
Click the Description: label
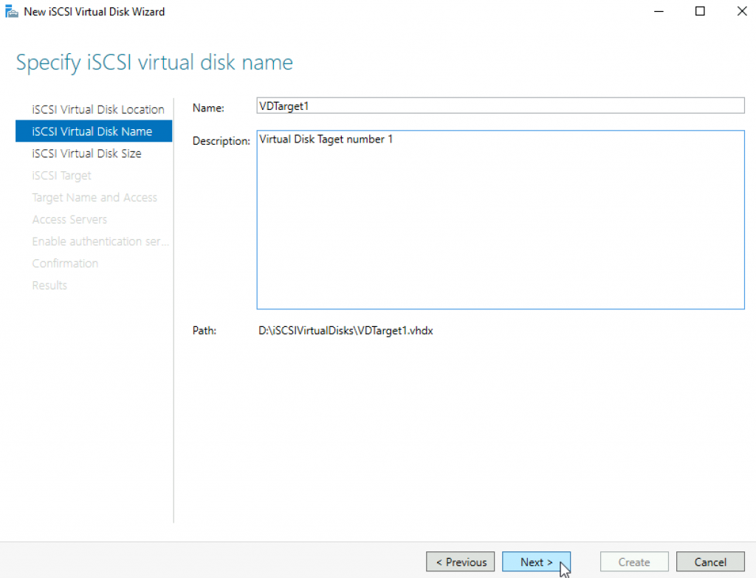[x=221, y=141]
